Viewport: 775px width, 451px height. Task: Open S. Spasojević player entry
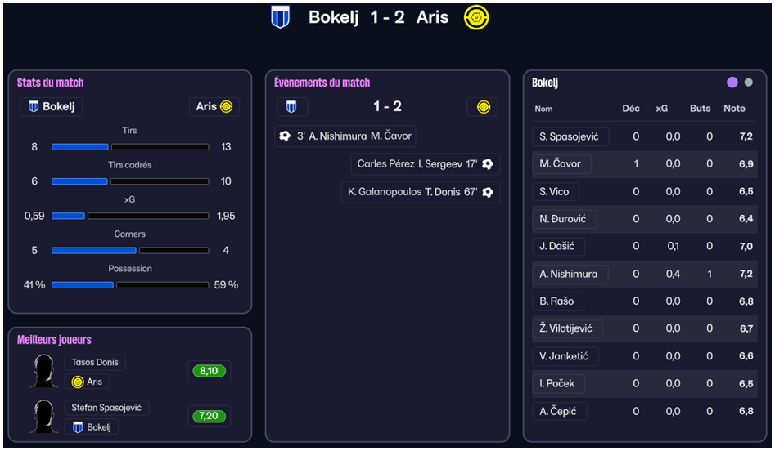point(570,136)
